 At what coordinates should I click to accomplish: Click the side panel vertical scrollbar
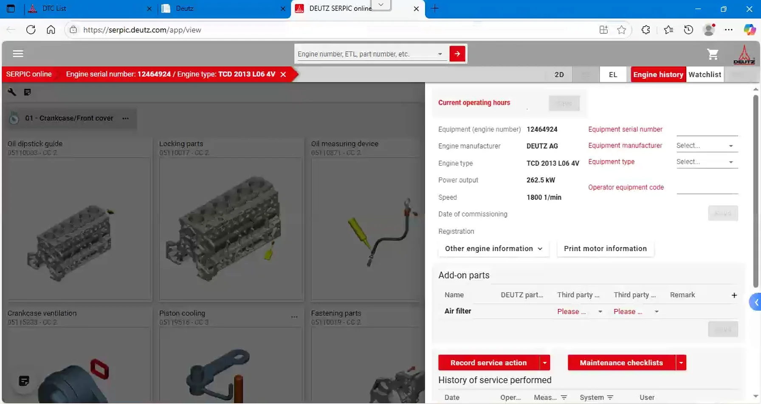755,191
